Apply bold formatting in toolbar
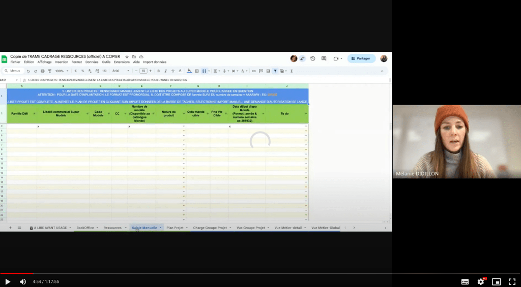Screen dimensions: 521x287 pos(158,71)
